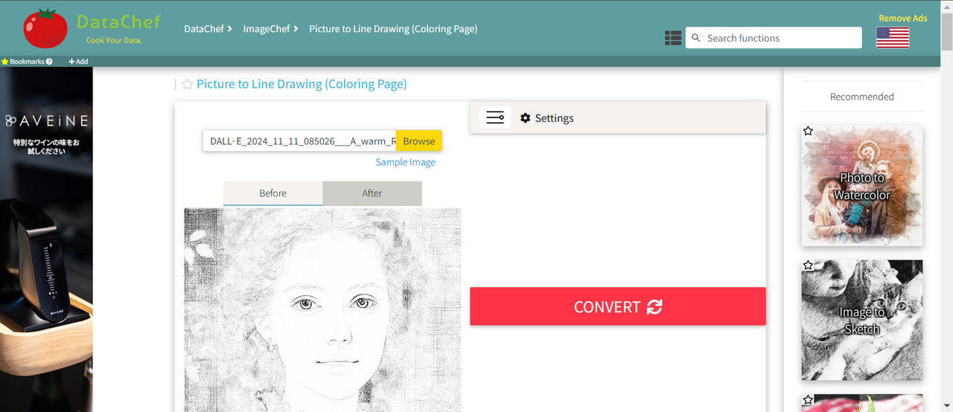The height and width of the screenshot is (412, 953).
Task: Click the Bookmarks help question icon
Action: click(x=49, y=62)
